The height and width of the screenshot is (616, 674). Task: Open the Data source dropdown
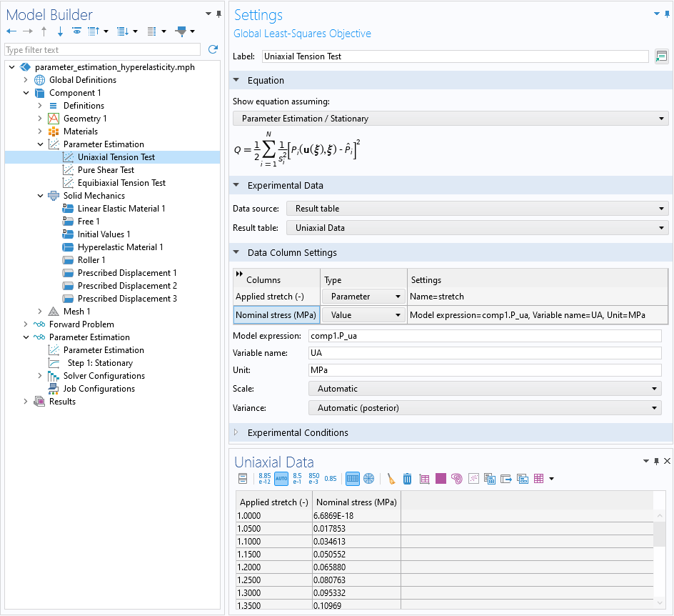pos(477,209)
